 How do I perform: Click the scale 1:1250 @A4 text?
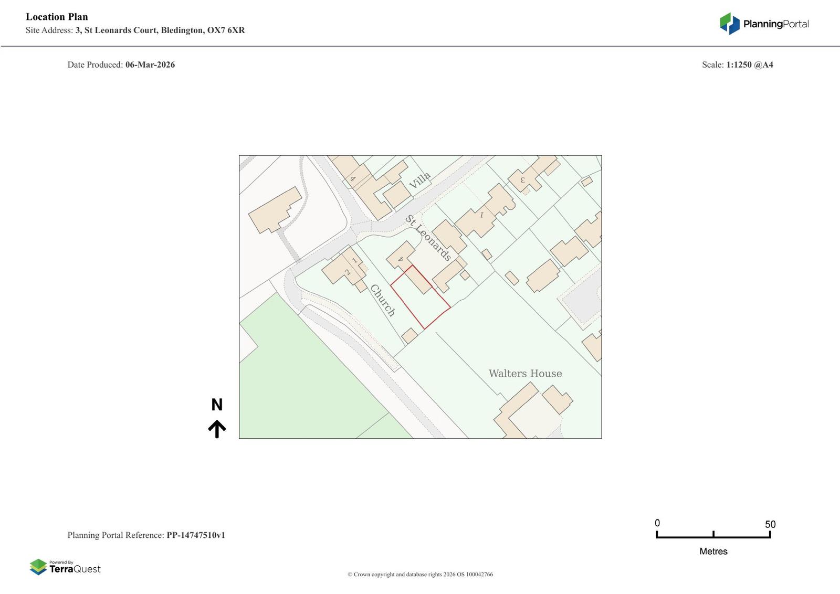click(x=749, y=65)
